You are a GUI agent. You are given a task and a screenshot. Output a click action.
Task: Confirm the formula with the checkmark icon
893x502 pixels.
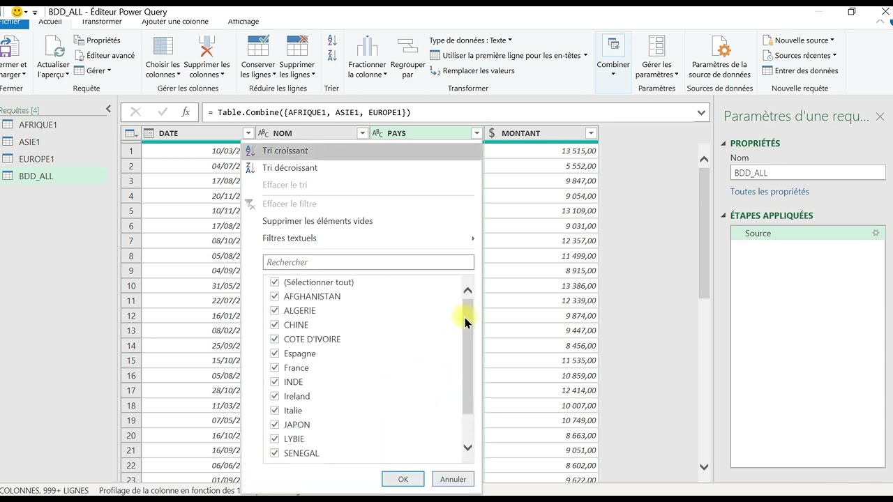coord(163,112)
